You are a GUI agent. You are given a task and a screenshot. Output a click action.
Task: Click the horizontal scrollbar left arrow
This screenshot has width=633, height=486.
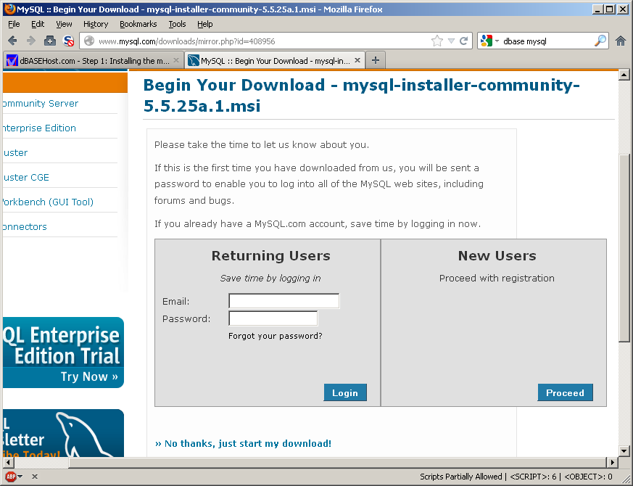[8, 462]
